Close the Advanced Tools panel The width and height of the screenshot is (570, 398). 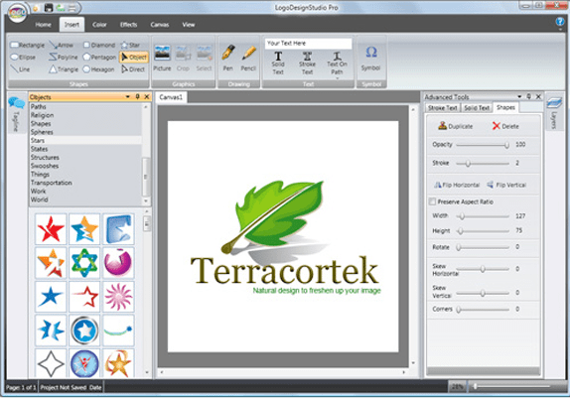[x=539, y=96]
